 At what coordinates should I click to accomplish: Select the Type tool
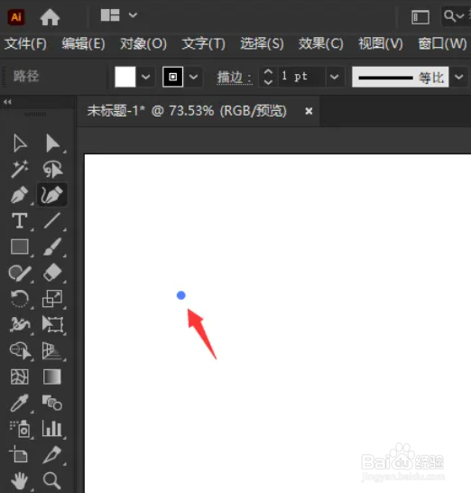[20, 220]
